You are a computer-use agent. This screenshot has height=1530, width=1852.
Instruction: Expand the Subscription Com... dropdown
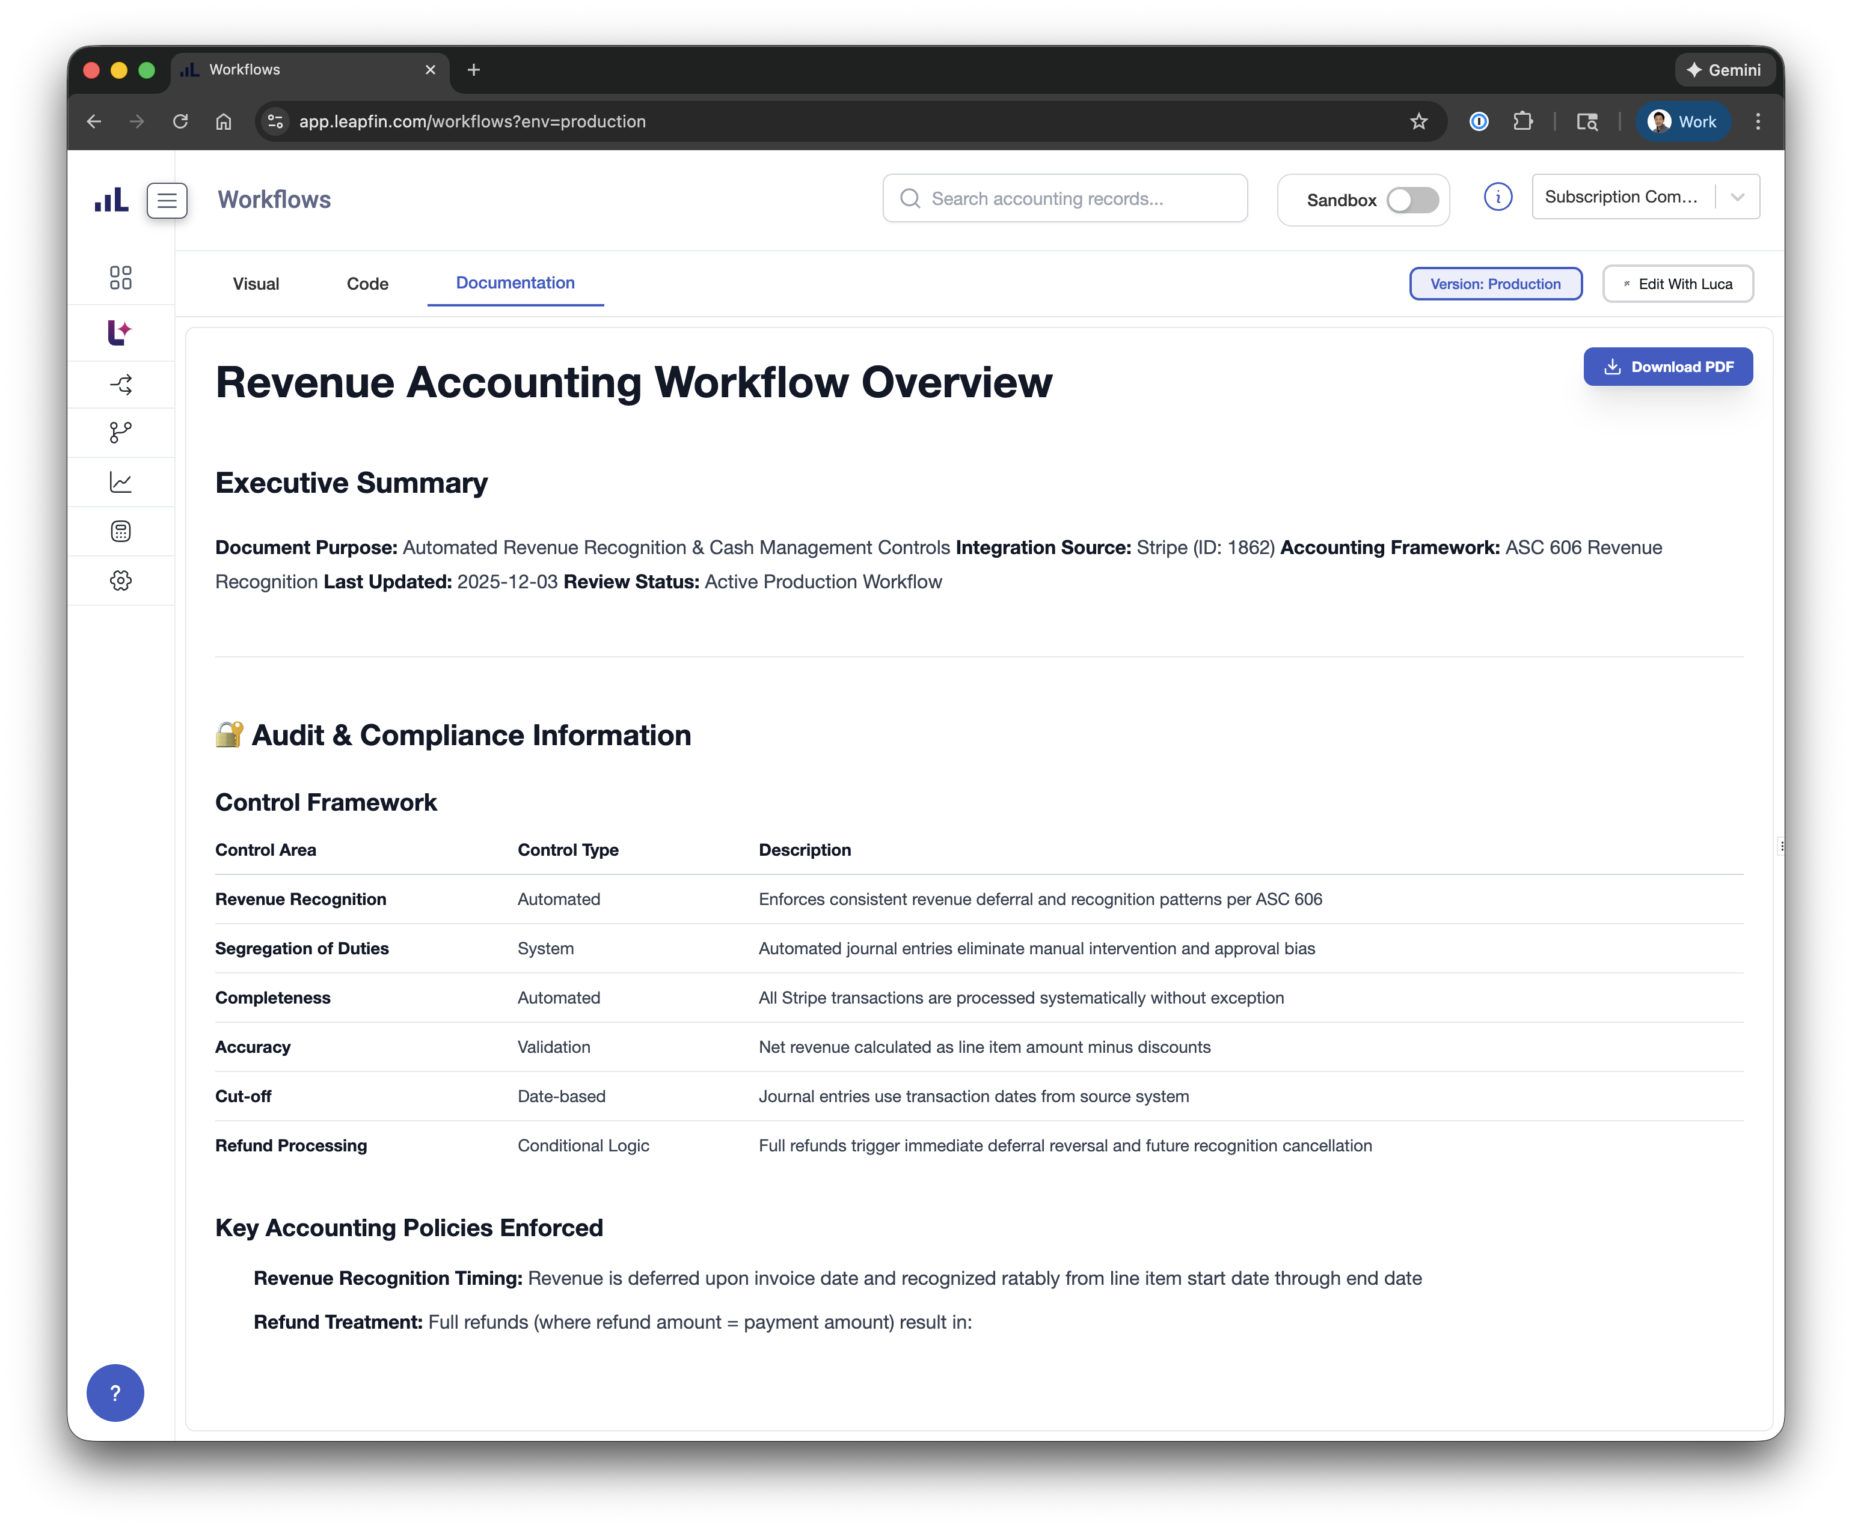pos(1645,196)
